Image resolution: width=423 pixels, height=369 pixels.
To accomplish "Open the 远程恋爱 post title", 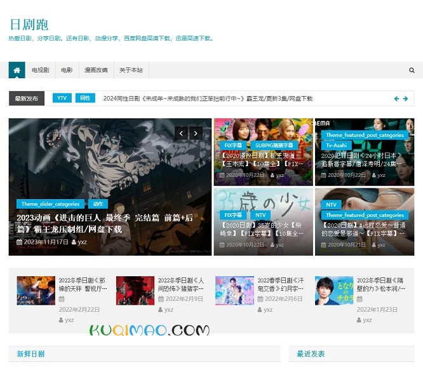I will coord(363,229).
